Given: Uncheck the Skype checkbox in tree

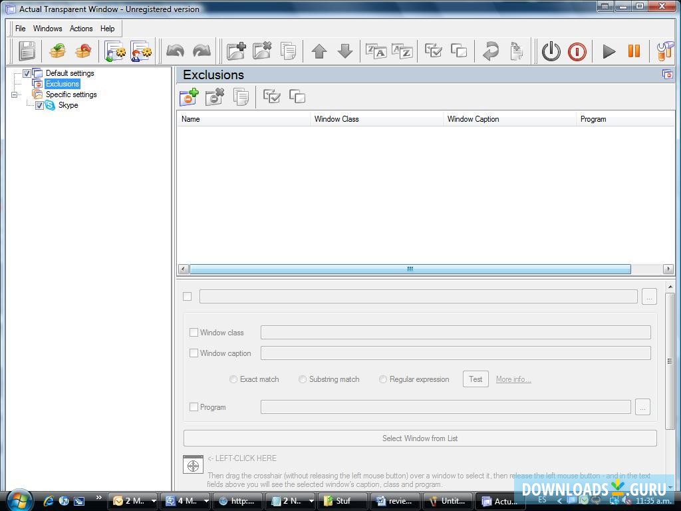Looking at the screenshot, I should [x=39, y=105].
